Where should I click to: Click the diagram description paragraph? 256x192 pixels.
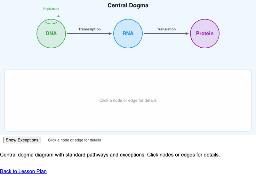(110, 155)
